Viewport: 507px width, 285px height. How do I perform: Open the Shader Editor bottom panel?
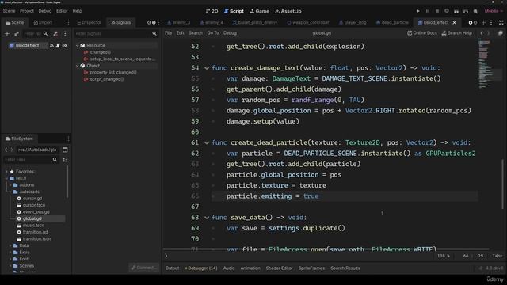pos(279,268)
